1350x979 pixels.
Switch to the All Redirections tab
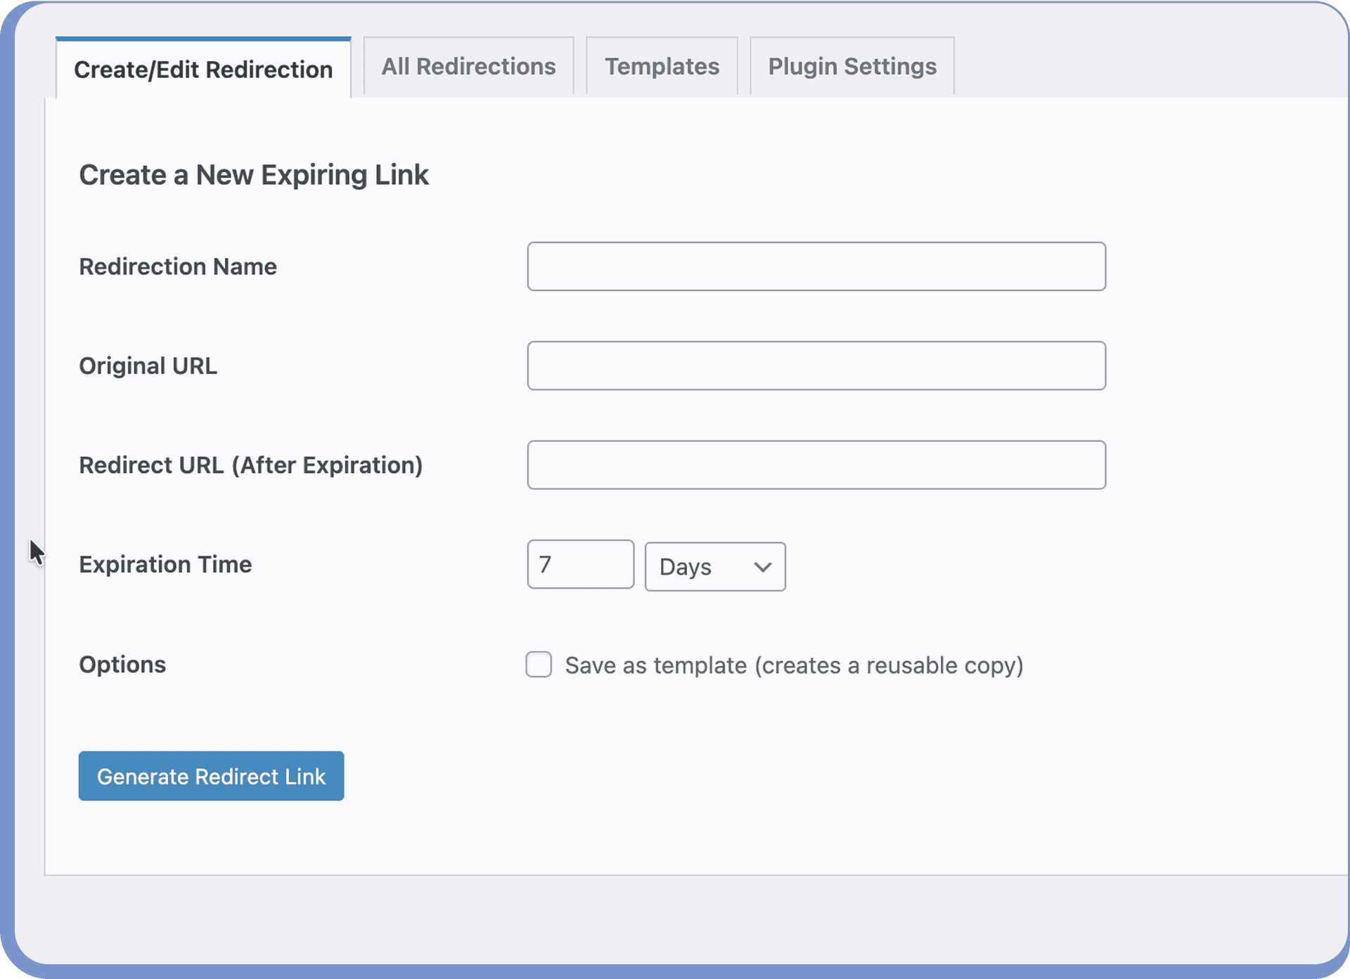point(468,66)
